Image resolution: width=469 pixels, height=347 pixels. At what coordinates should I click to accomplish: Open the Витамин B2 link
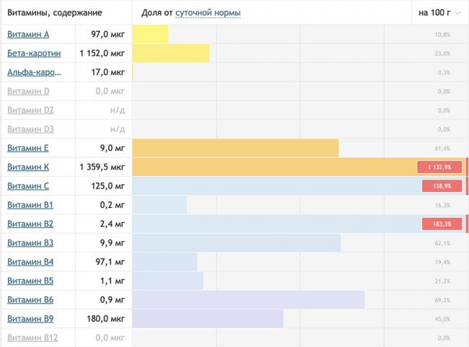[x=30, y=224]
